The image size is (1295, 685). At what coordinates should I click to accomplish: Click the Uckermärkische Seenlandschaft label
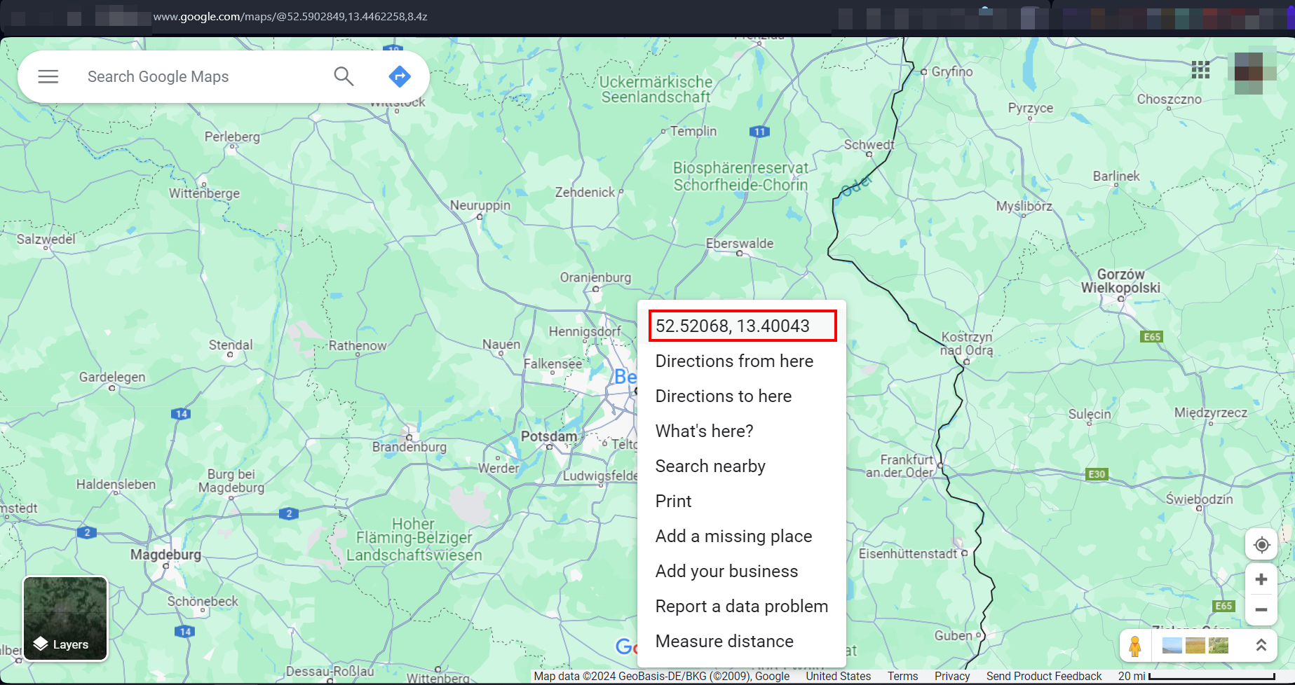[x=656, y=90]
